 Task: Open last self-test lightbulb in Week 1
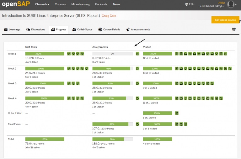tap(82, 54)
